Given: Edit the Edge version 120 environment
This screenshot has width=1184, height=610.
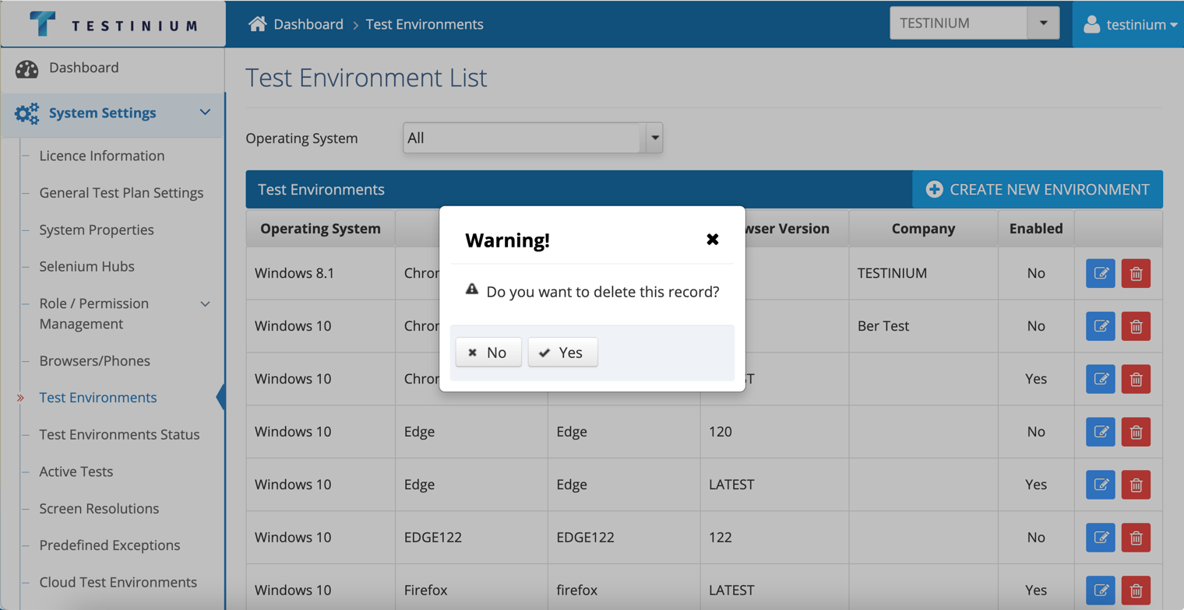Looking at the screenshot, I should pos(1101,432).
